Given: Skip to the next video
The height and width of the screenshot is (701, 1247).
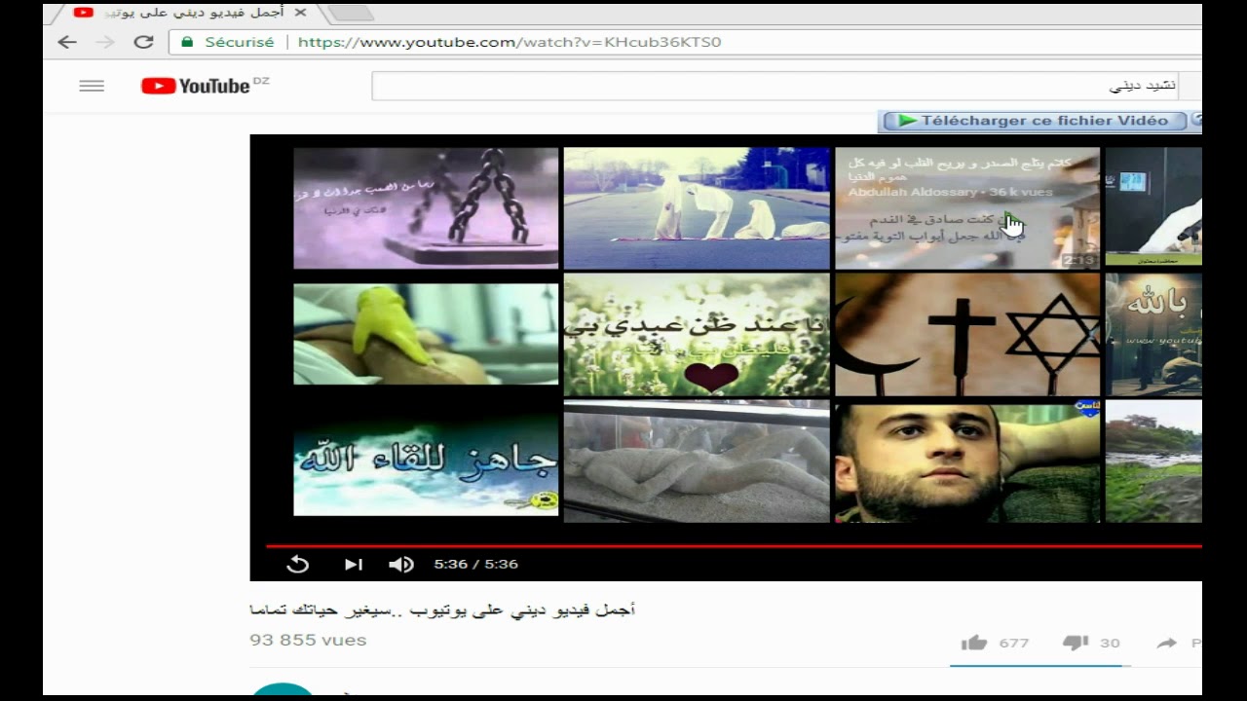Looking at the screenshot, I should 353,564.
